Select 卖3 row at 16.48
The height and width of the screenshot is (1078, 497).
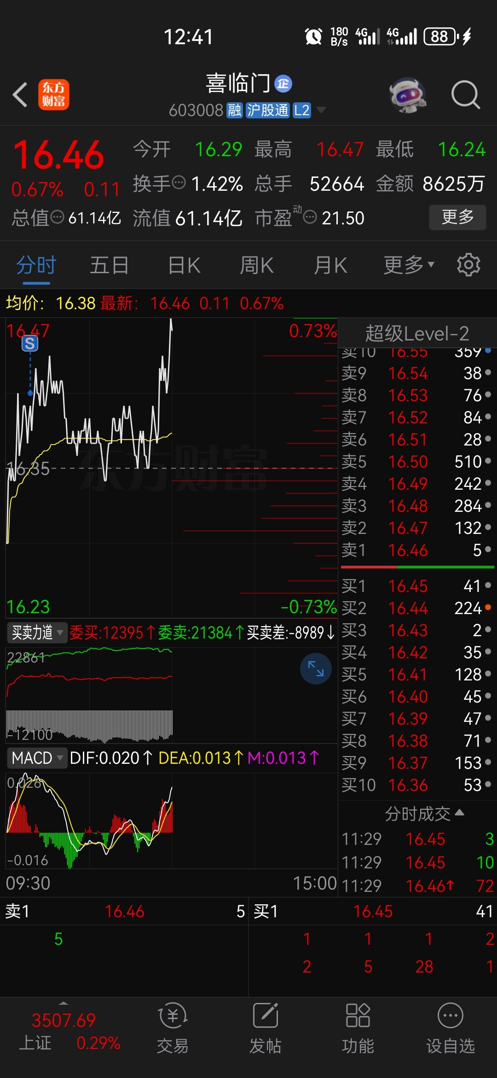click(417, 506)
